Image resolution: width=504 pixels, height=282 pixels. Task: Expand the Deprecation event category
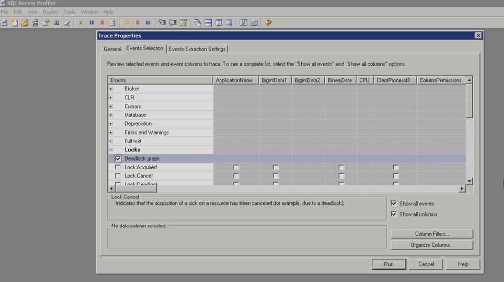tap(111, 123)
